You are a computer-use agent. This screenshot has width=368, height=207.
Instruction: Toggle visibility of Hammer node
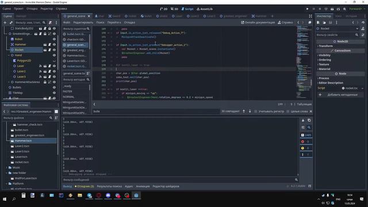coord(54,44)
